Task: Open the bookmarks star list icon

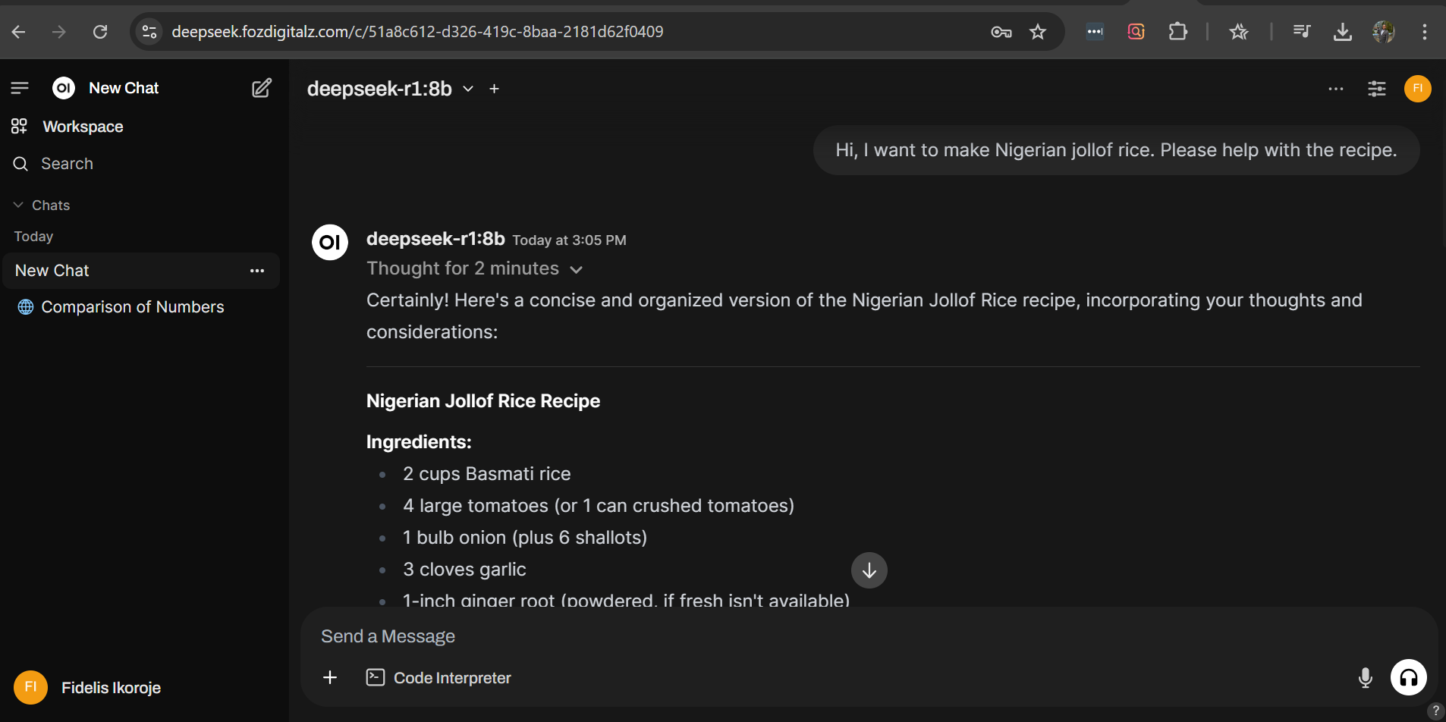Action: pos(1238,32)
